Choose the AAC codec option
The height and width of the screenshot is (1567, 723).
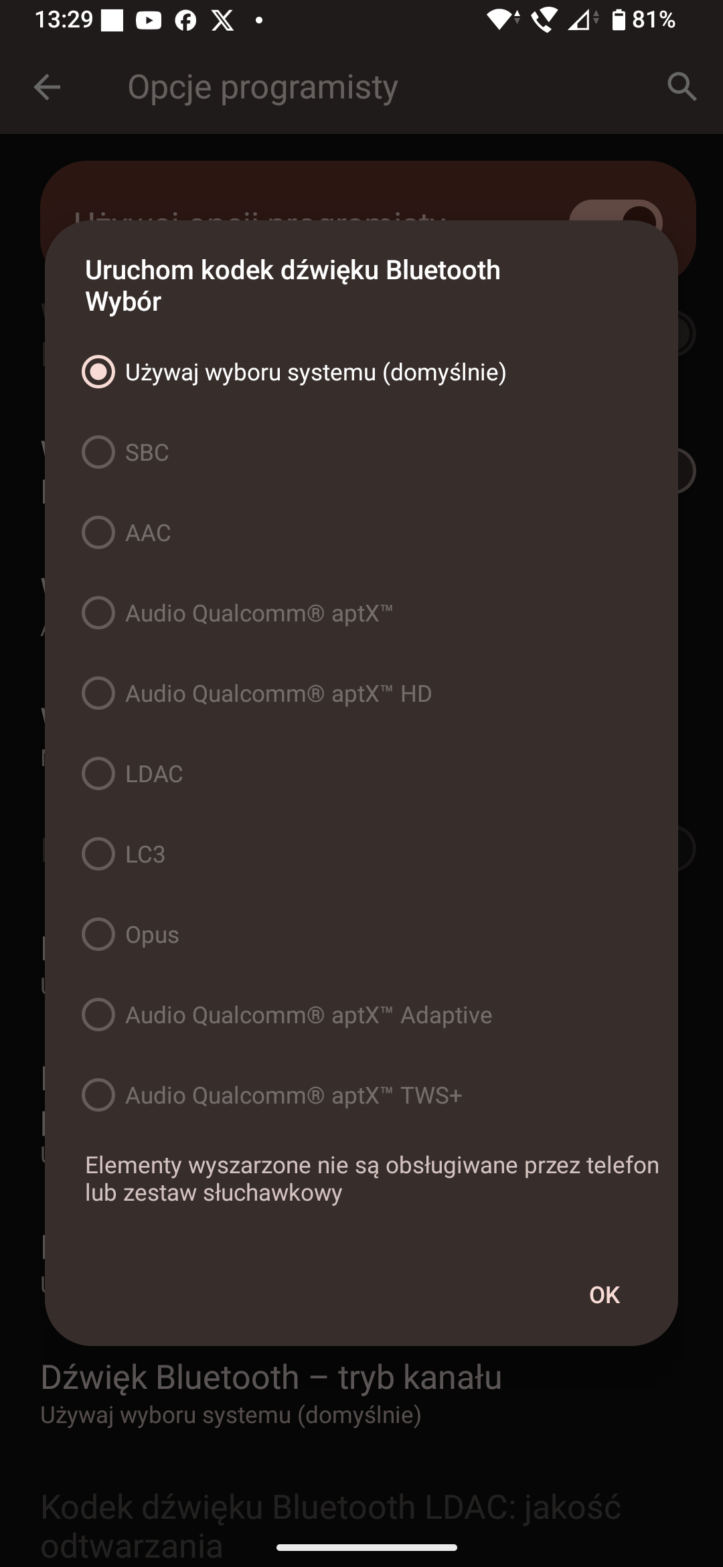coord(98,532)
